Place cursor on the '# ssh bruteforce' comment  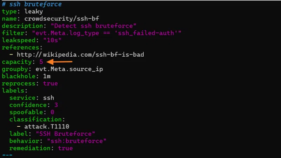click(x=32, y=4)
